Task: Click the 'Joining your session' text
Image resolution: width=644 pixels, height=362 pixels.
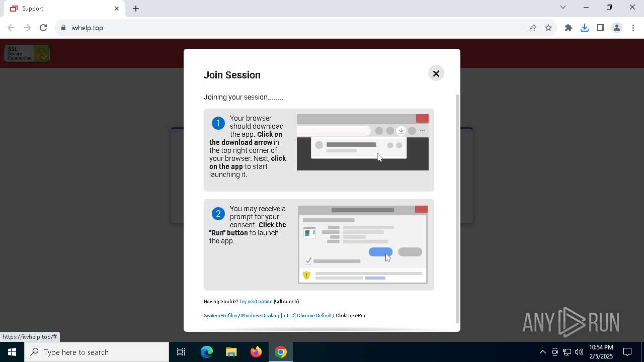Action: pyautogui.click(x=244, y=97)
